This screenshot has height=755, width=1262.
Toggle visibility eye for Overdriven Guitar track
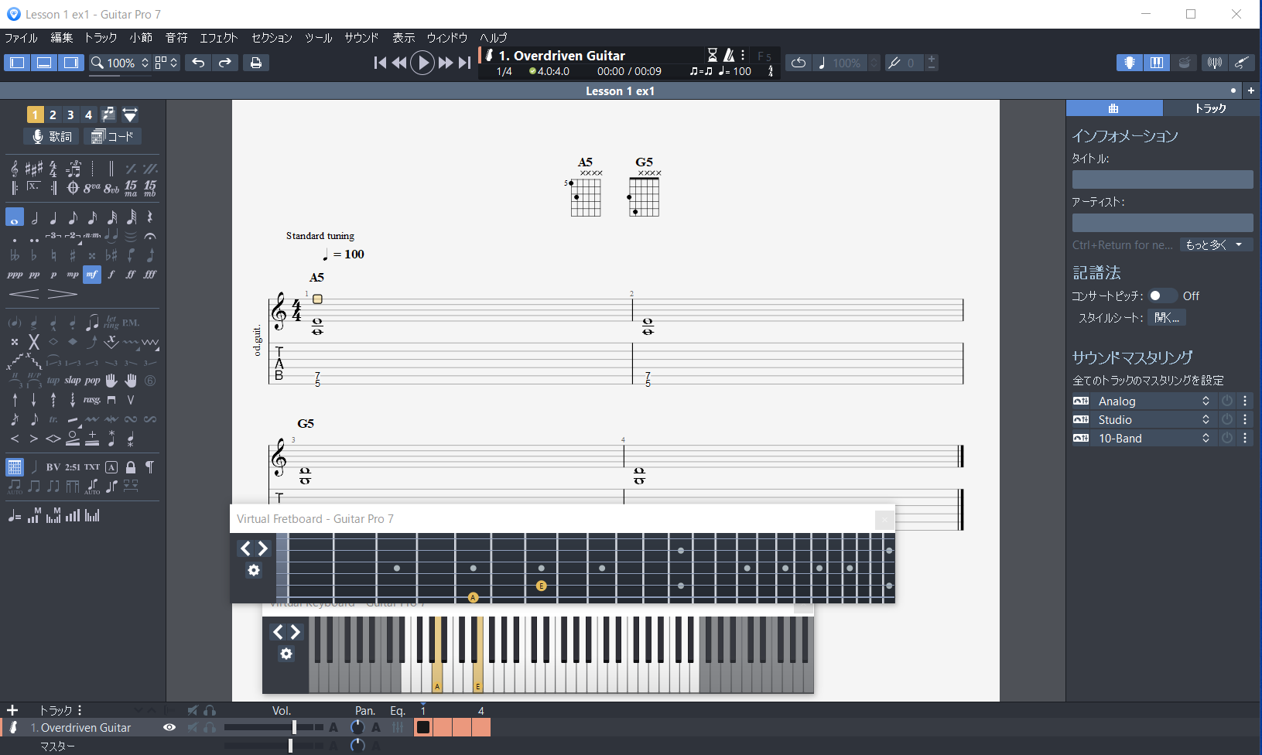169,727
